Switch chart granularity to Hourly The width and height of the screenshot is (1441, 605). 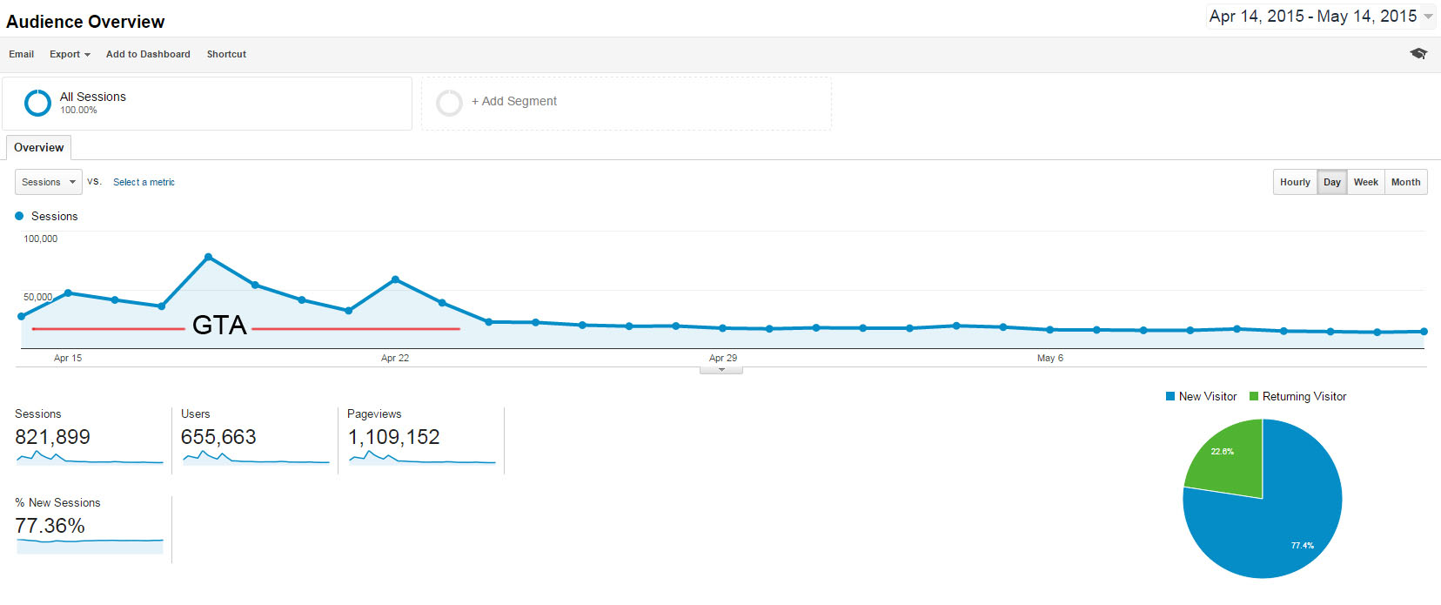tap(1295, 182)
